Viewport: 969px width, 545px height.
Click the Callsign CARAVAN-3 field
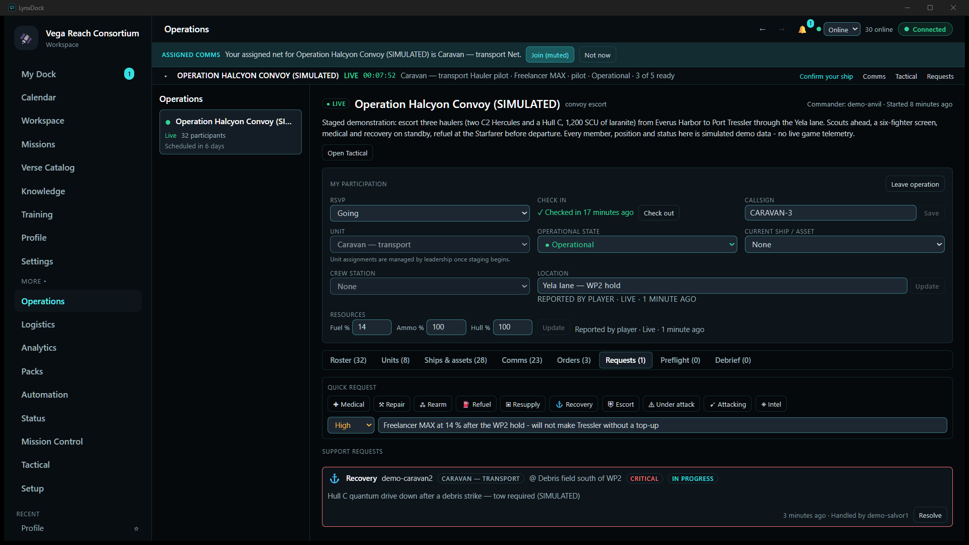click(x=830, y=213)
